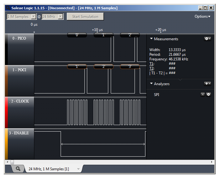The height and width of the screenshot is (178, 219).
Task: Click the T2 timing marker label
Action: (x=152, y=68)
